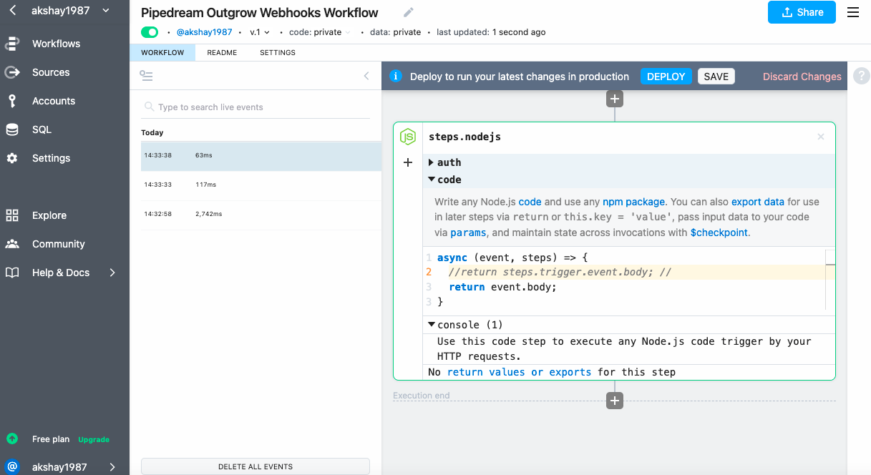Image resolution: width=871 pixels, height=475 pixels.
Task: Click the steps.nodejs step name
Action: click(464, 137)
